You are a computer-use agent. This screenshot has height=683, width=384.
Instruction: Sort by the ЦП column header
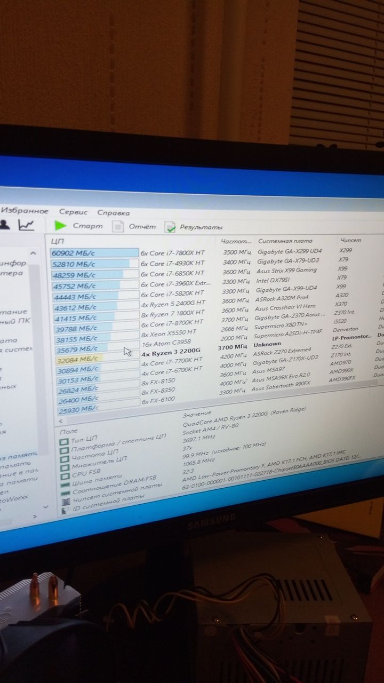point(57,242)
